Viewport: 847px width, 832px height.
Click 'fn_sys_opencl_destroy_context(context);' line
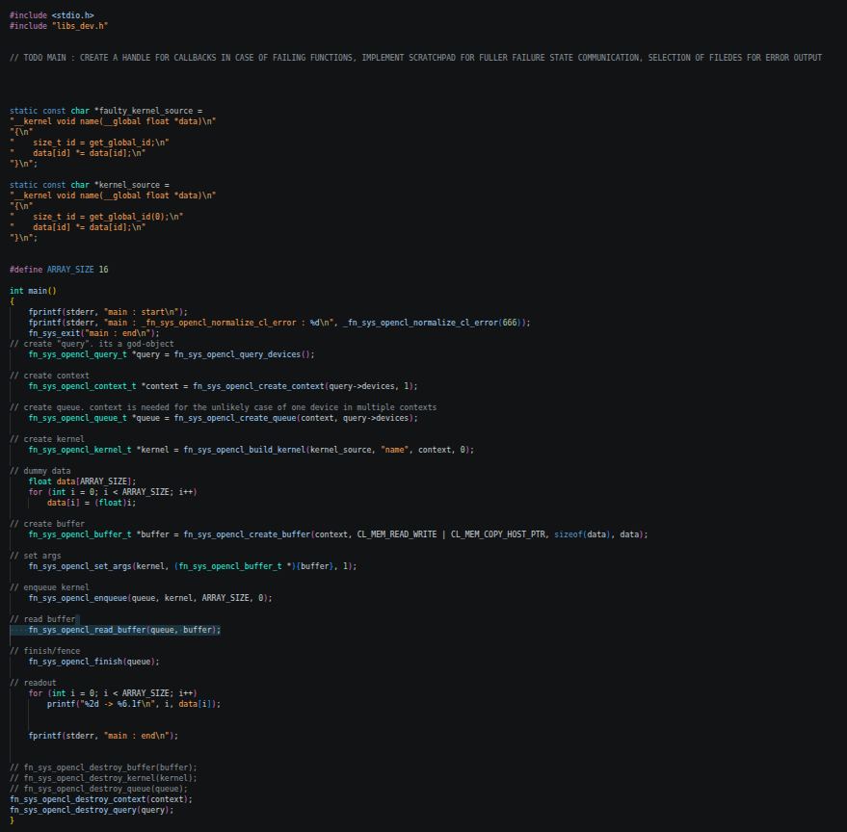[x=101, y=799]
